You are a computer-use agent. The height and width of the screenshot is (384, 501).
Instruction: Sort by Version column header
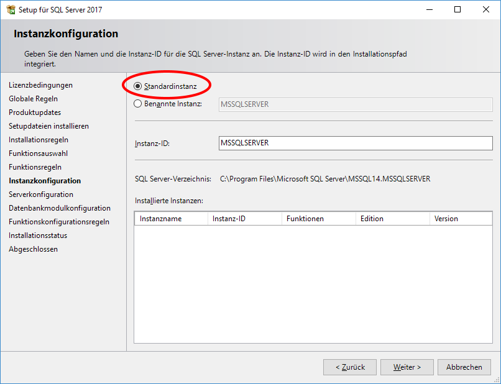[461, 219]
